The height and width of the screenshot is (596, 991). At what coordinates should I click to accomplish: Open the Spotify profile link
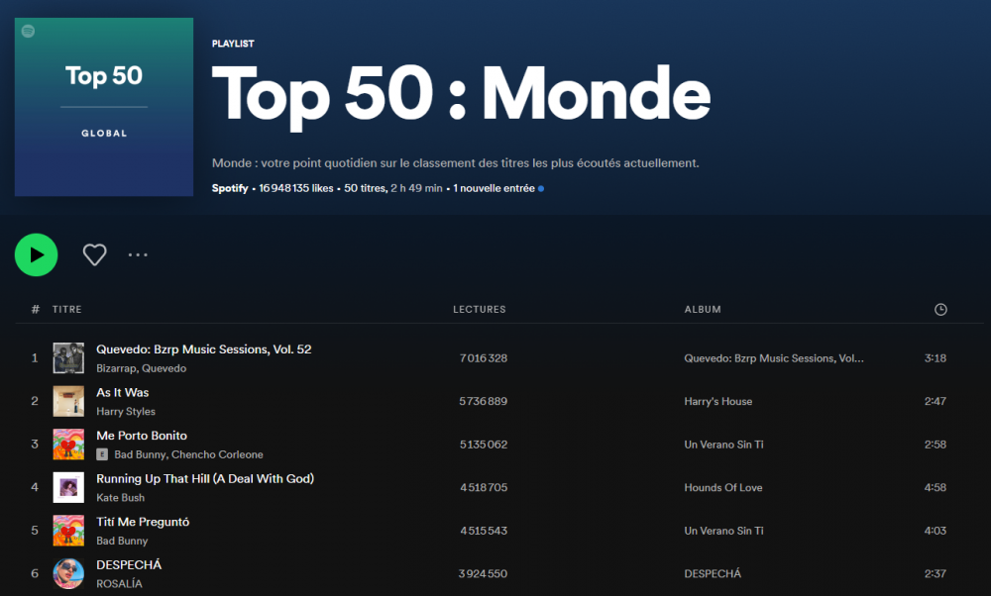[230, 188]
